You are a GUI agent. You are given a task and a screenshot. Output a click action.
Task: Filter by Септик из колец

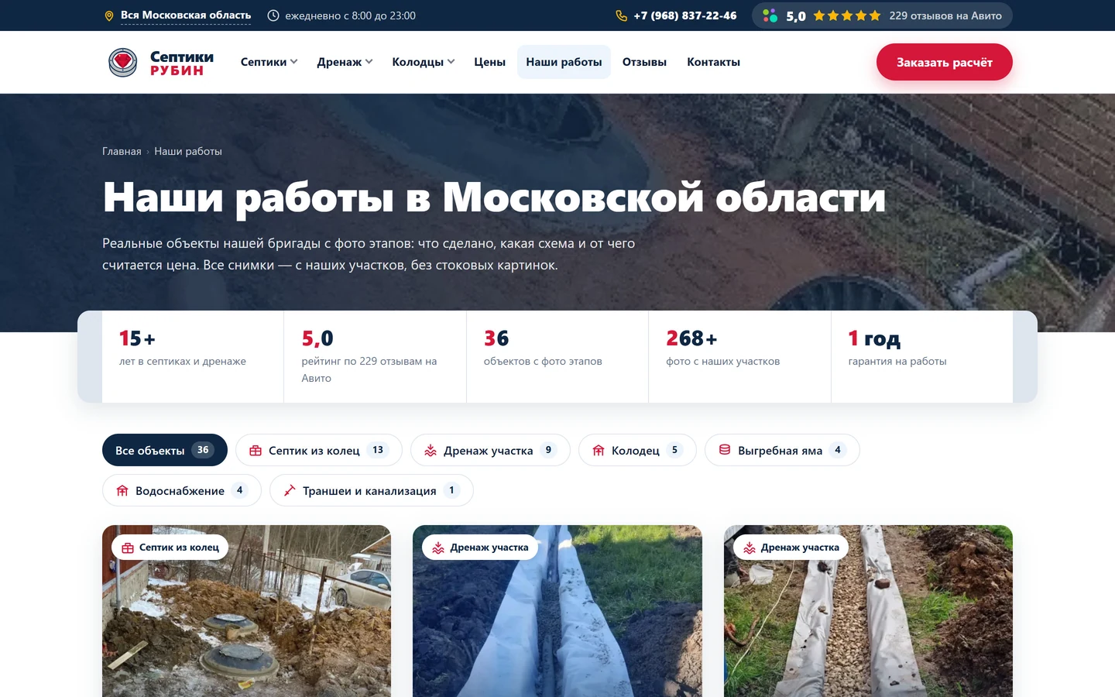(319, 450)
